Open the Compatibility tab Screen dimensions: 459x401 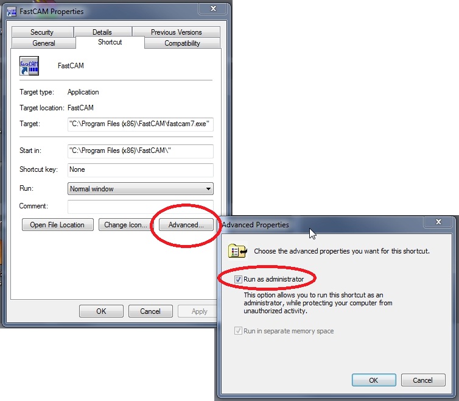[182, 43]
